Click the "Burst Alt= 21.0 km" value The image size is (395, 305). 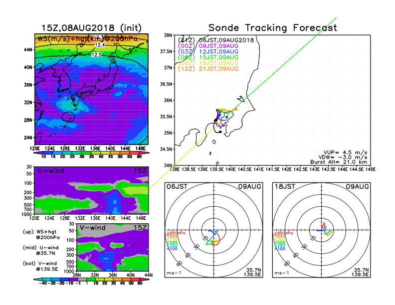[x=339, y=162]
